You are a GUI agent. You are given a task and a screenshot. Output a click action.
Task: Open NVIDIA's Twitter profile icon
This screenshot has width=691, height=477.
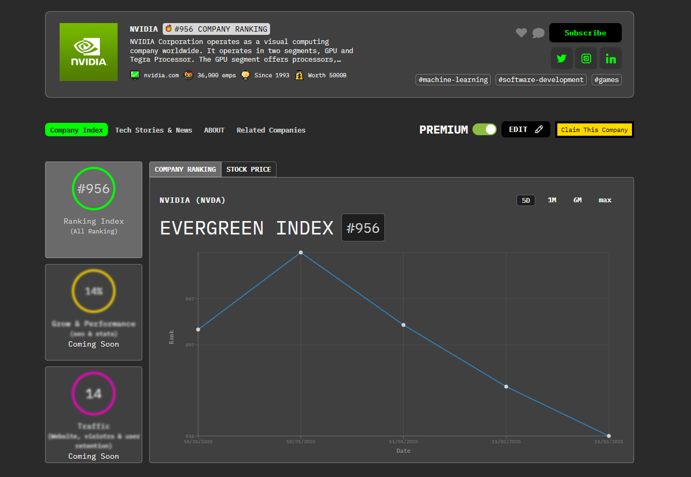562,58
